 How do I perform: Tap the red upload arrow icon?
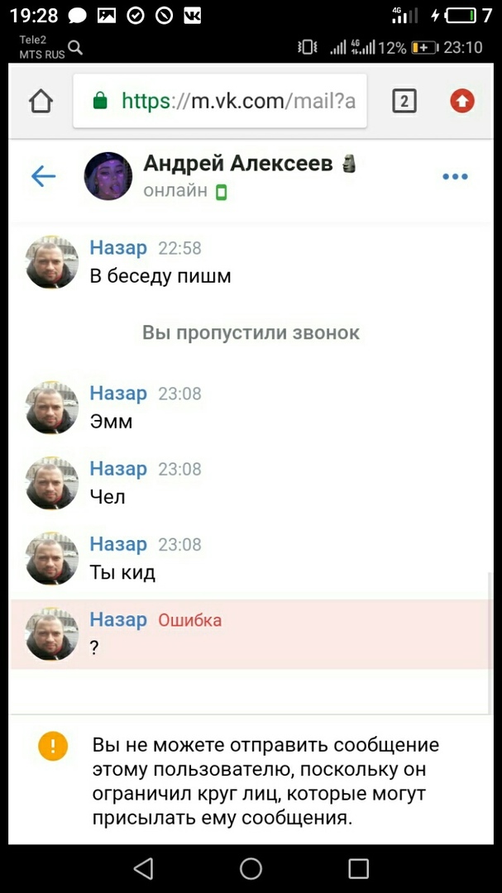click(462, 102)
